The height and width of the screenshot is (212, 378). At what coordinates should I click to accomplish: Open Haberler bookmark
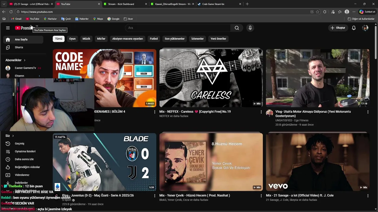[x=82, y=19]
